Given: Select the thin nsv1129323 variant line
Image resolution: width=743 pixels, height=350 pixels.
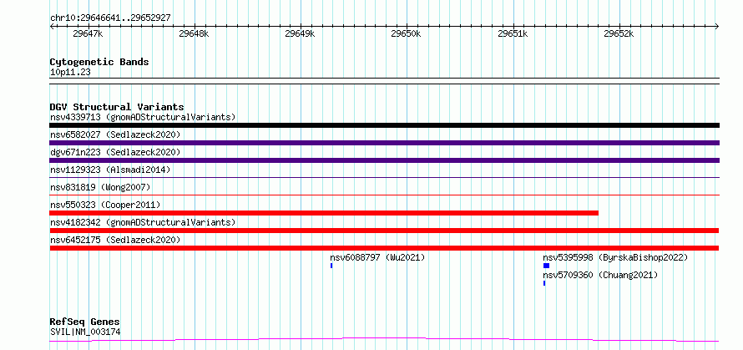Looking at the screenshot, I should pyautogui.click(x=384, y=177).
